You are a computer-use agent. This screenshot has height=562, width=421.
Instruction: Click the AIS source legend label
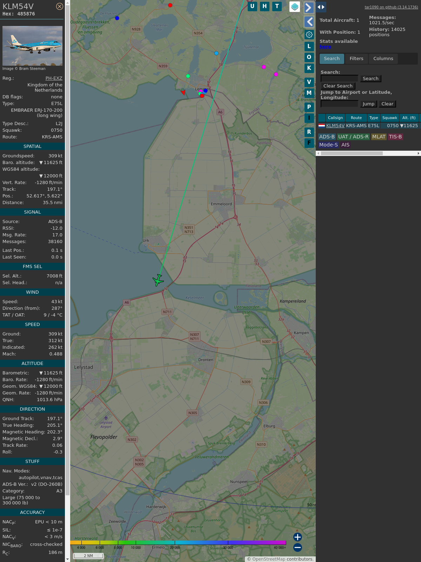(346, 145)
